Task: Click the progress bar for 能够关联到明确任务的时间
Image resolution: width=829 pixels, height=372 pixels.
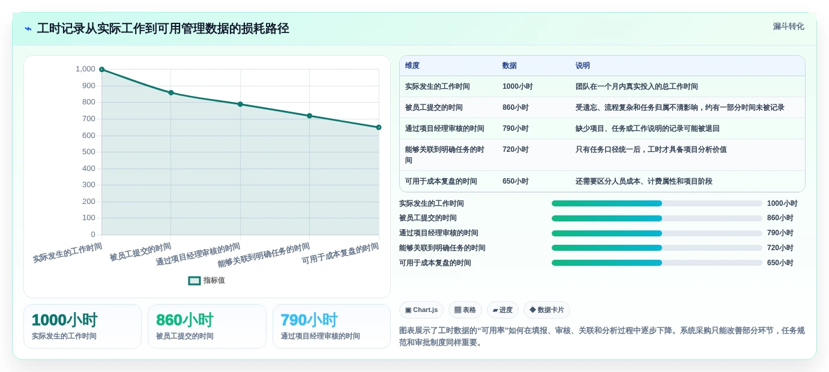Action: pyautogui.click(x=657, y=248)
